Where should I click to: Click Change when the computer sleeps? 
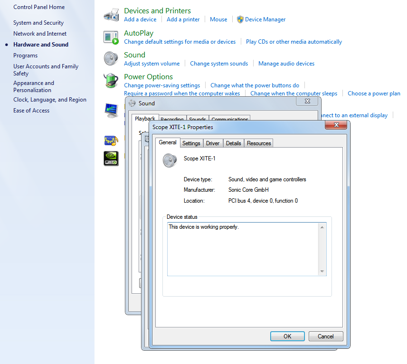(x=294, y=93)
